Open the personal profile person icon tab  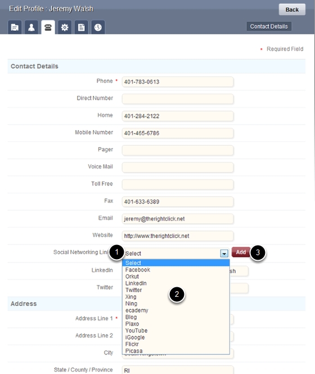click(x=31, y=28)
